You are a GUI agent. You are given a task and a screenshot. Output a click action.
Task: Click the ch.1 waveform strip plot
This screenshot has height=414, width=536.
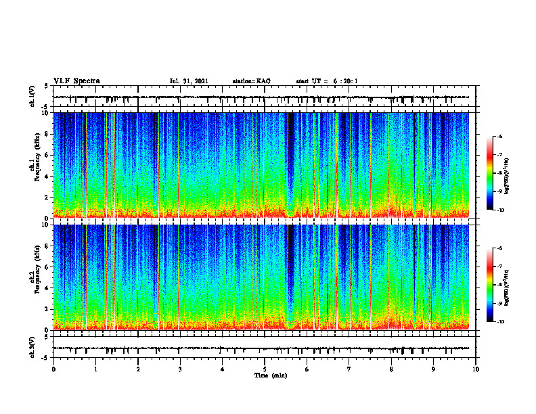(x=265, y=96)
